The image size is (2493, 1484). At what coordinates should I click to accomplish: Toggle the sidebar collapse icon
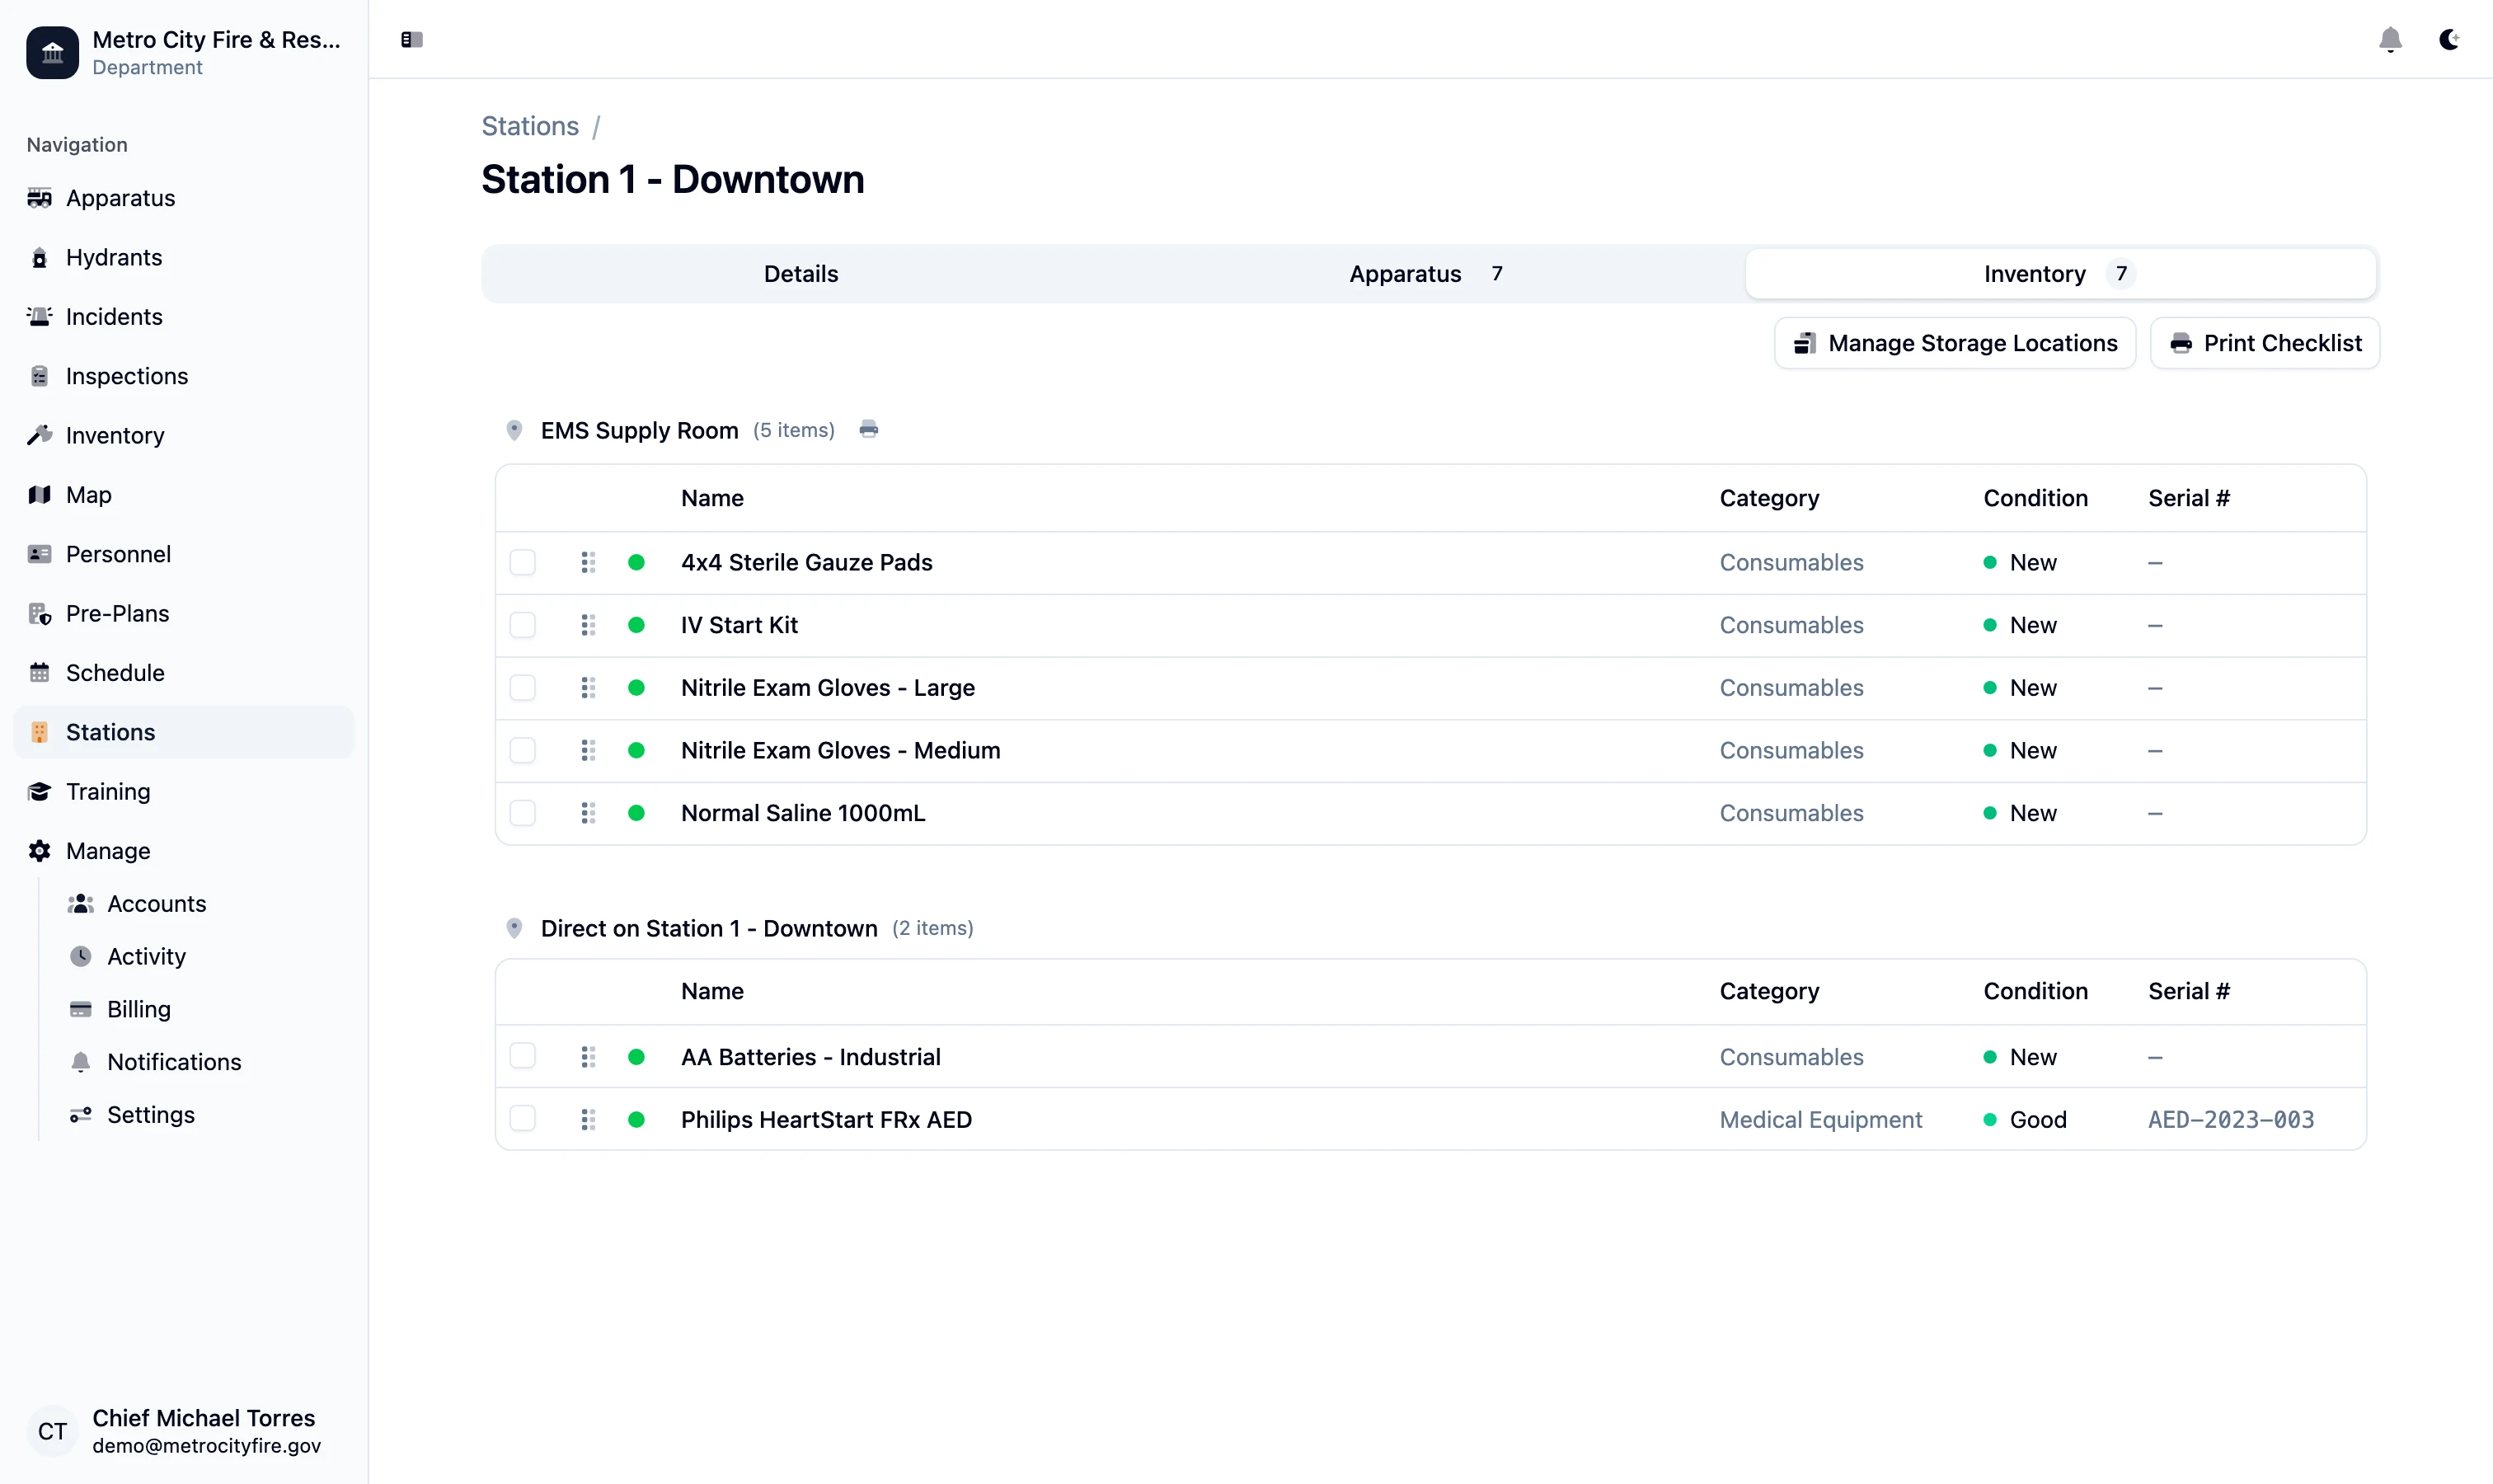click(x=411, y=40)
